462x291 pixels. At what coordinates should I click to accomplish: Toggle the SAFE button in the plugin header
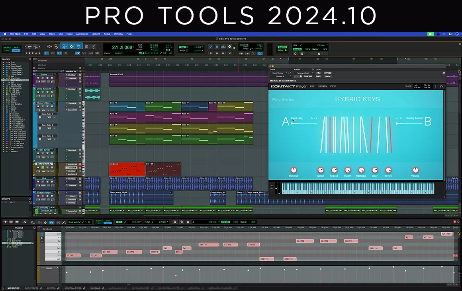(x=318, y=76)
